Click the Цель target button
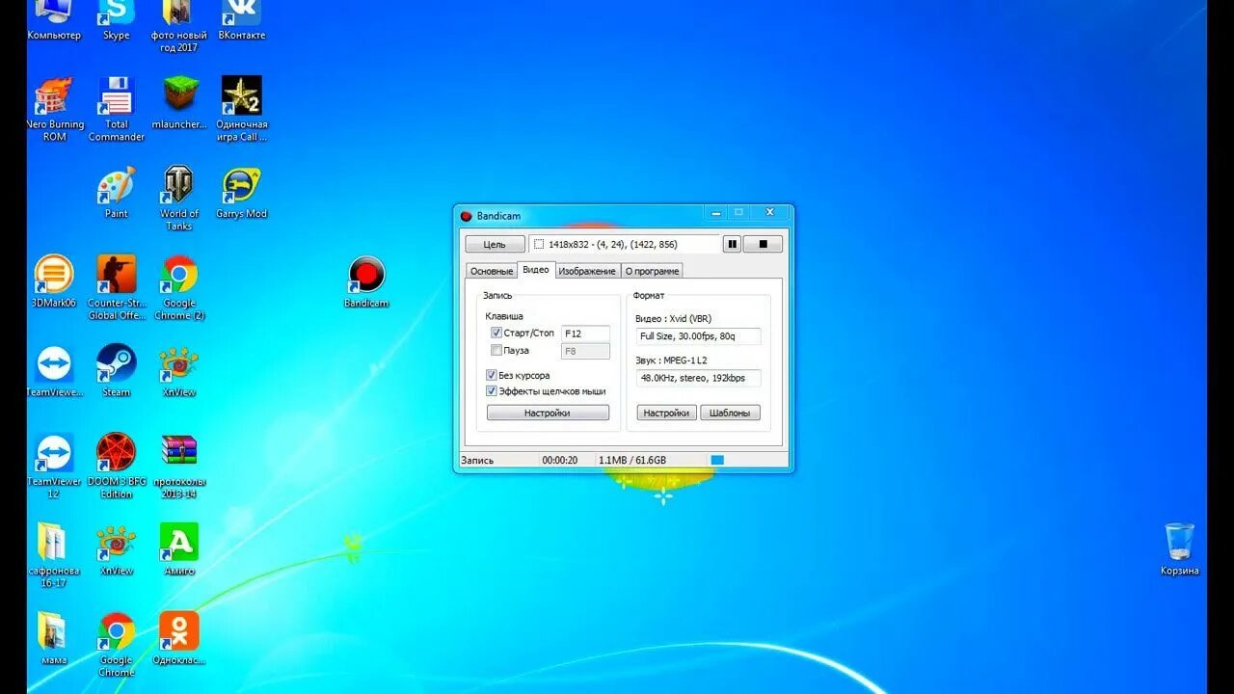Viewport: 1234px width, 694px height. pyautogui.click(x=495, y=245)
